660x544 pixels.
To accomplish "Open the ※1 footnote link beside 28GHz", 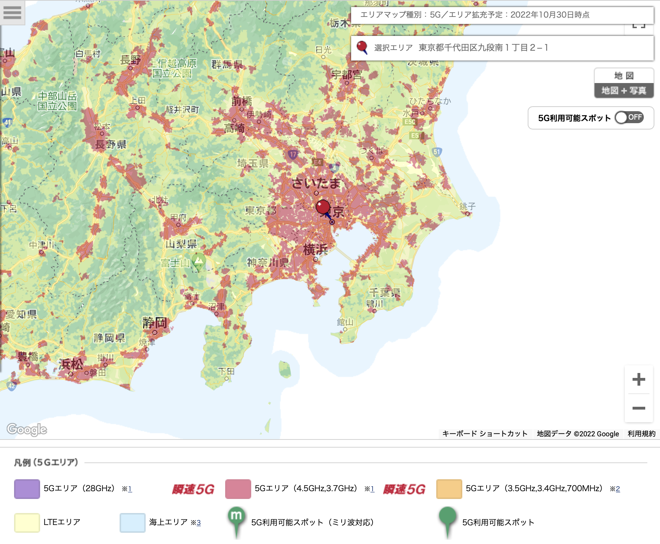I will 129,489.
